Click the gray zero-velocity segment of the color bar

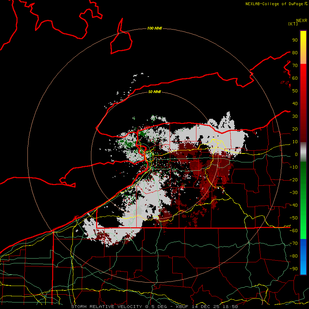(303, 152)
